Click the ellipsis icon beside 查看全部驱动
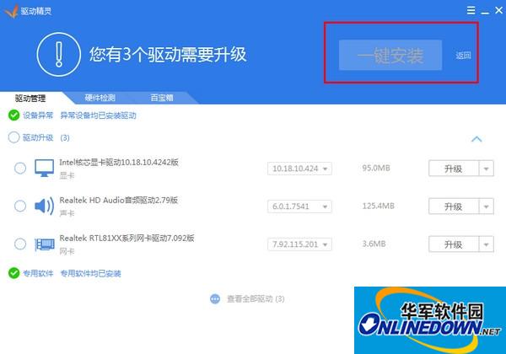Image resolution: width=506 pixels, height=354 pixels. coord(215,299)
